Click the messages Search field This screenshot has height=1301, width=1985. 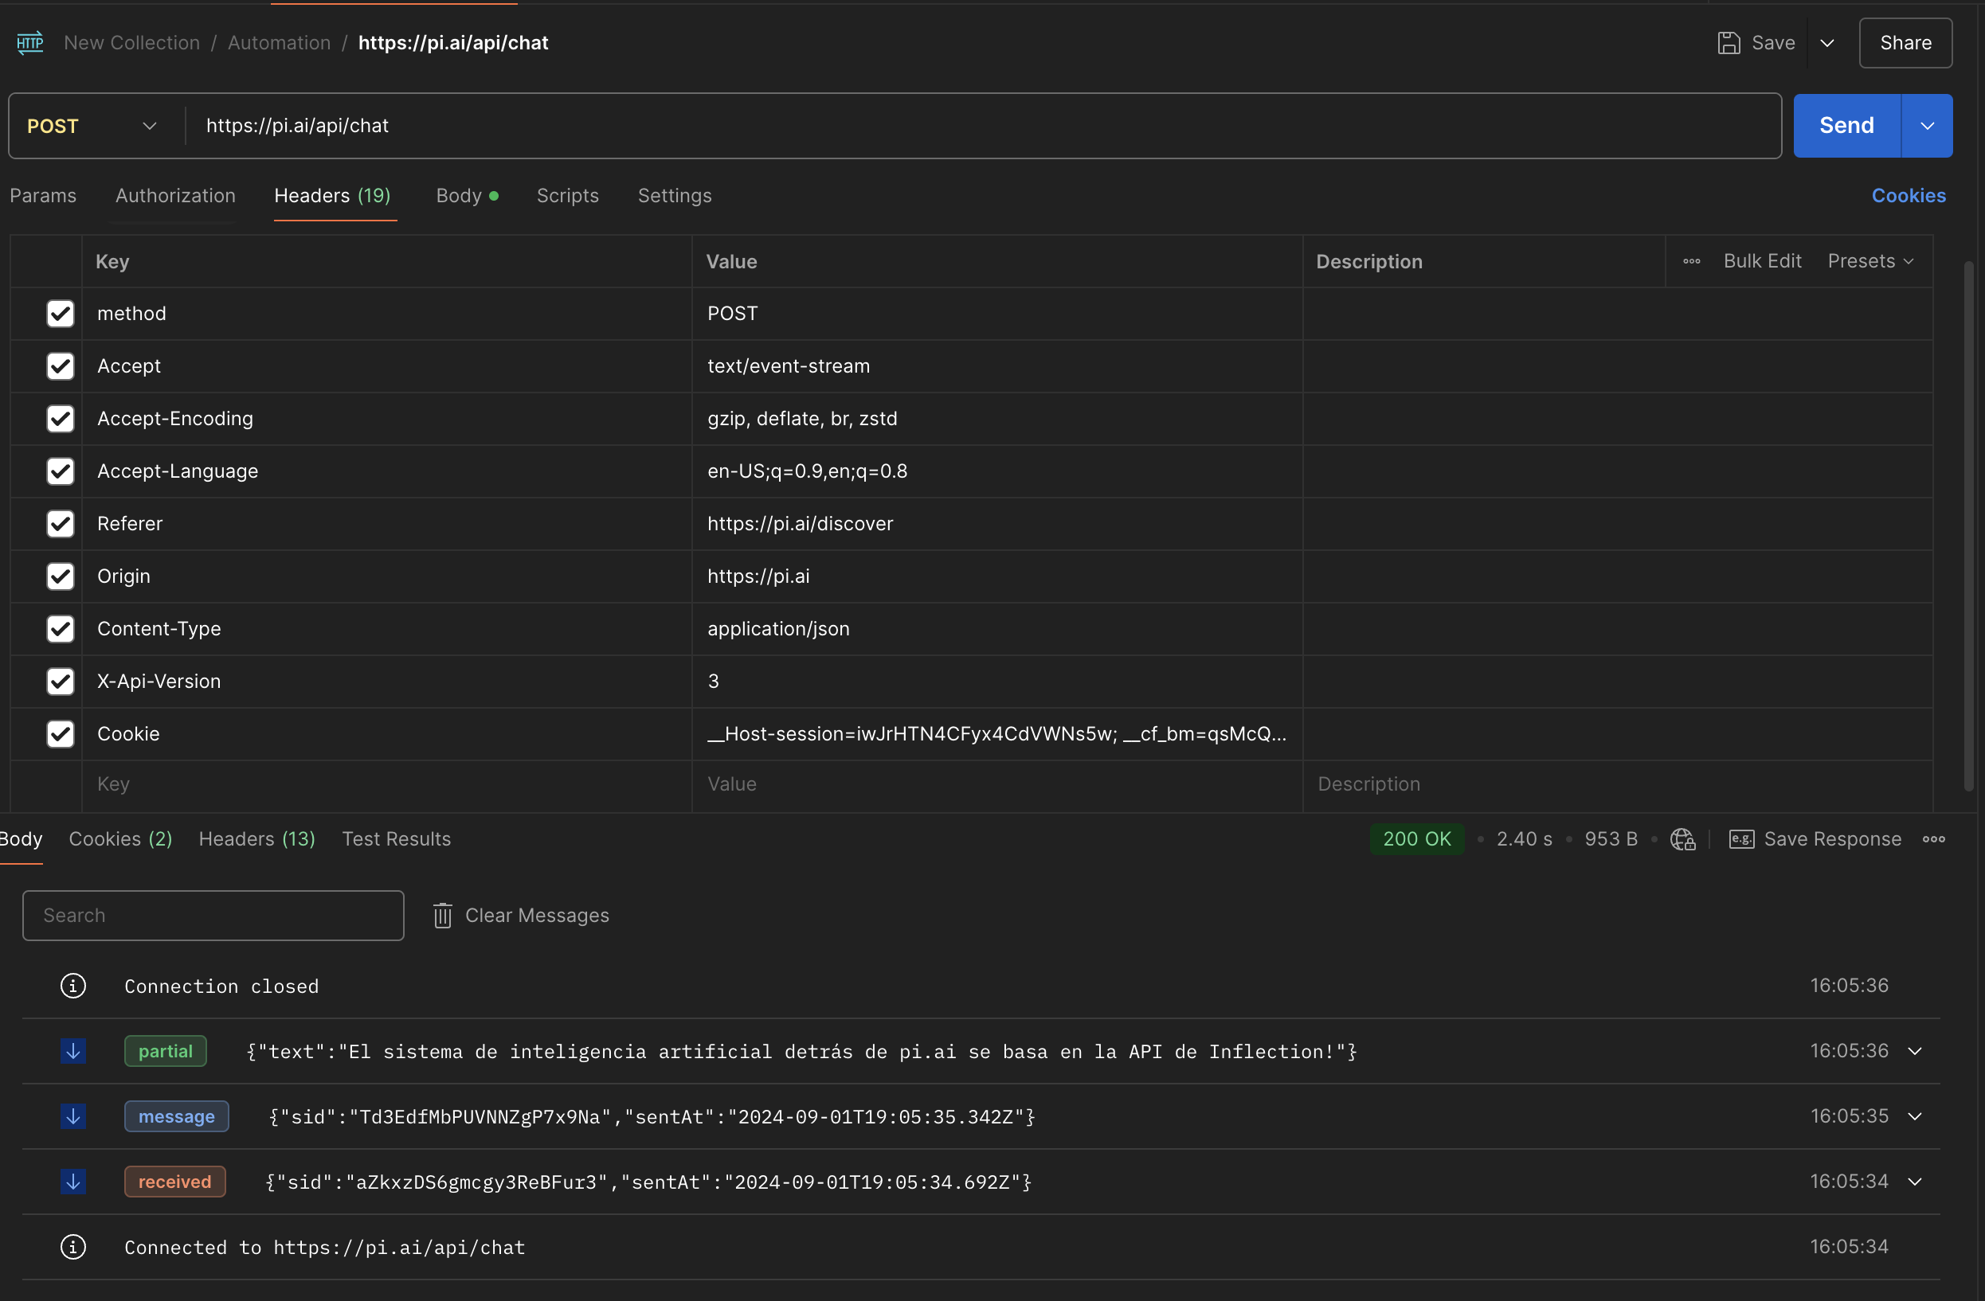tap(213, 916)
